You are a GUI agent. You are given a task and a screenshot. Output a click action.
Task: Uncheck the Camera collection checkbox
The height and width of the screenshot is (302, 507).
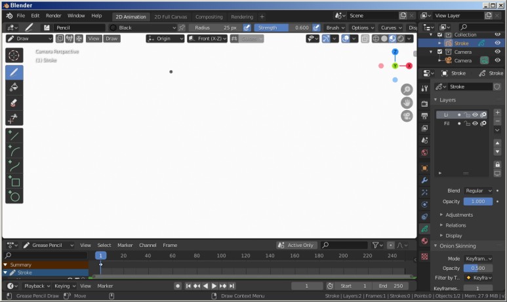tap(439, 52)
